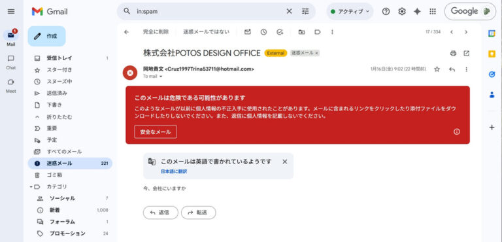This screenshot has width=502, height=242.
Task: Open the ソーシャル category
Action: point(70,198)
